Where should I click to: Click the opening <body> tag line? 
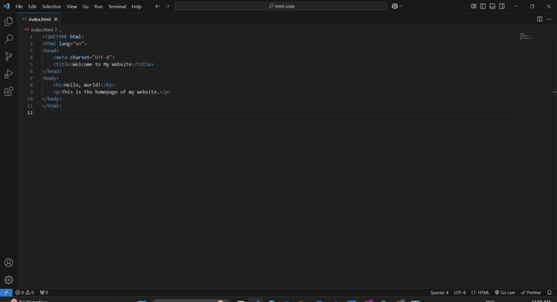[51, 78]
